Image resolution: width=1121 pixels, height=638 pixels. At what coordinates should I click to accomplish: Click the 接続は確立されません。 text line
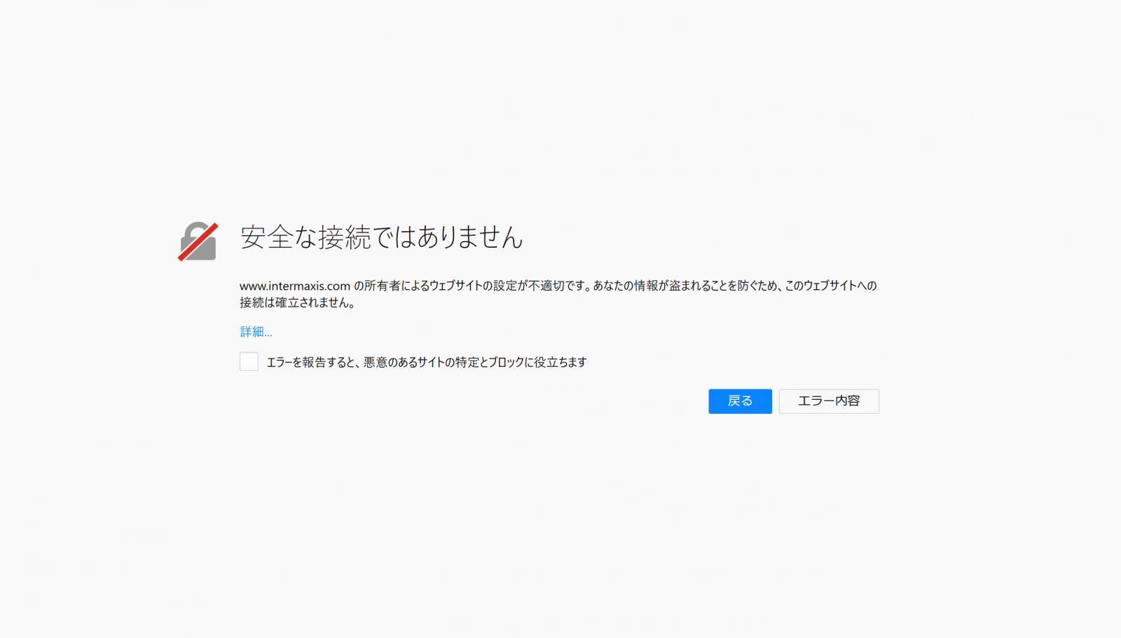[x=298, y=303]
